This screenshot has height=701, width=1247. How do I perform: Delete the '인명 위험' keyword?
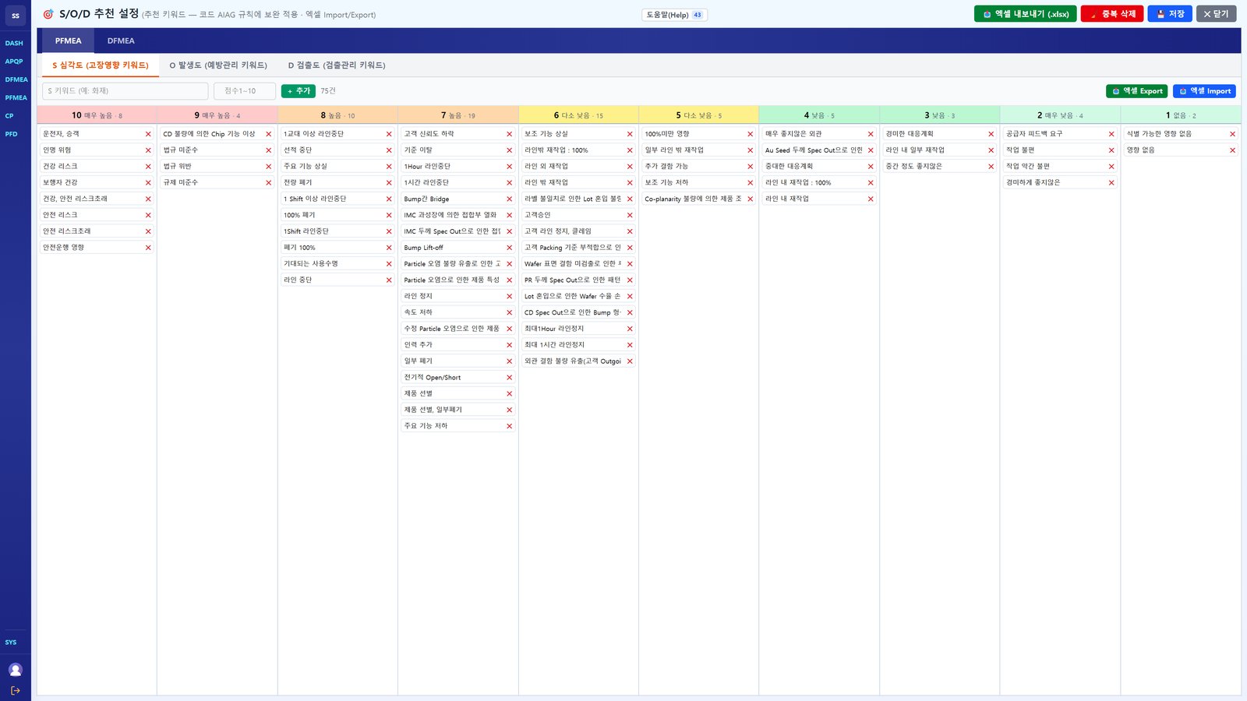[148, 150]
